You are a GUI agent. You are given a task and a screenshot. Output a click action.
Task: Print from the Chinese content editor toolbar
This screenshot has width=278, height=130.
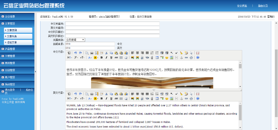[92, 53]
